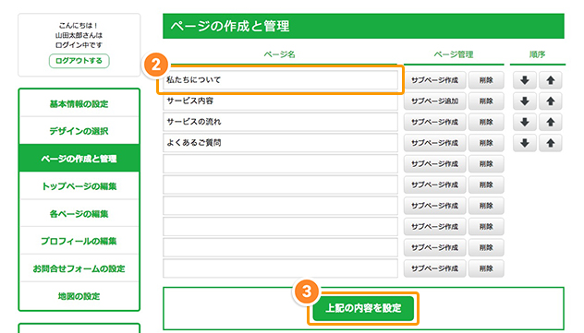Screen dimensions: 584x333
Task: Delete the よくあるご質問 page
Action: pos(486,143)
